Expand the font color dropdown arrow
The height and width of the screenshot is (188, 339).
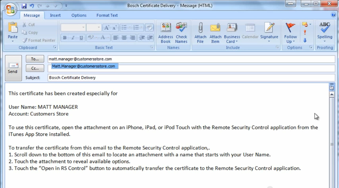click(108, 38)
